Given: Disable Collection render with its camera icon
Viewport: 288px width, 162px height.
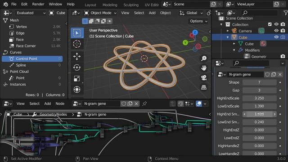Looking at the screenshot, I should tap(283, 24).
